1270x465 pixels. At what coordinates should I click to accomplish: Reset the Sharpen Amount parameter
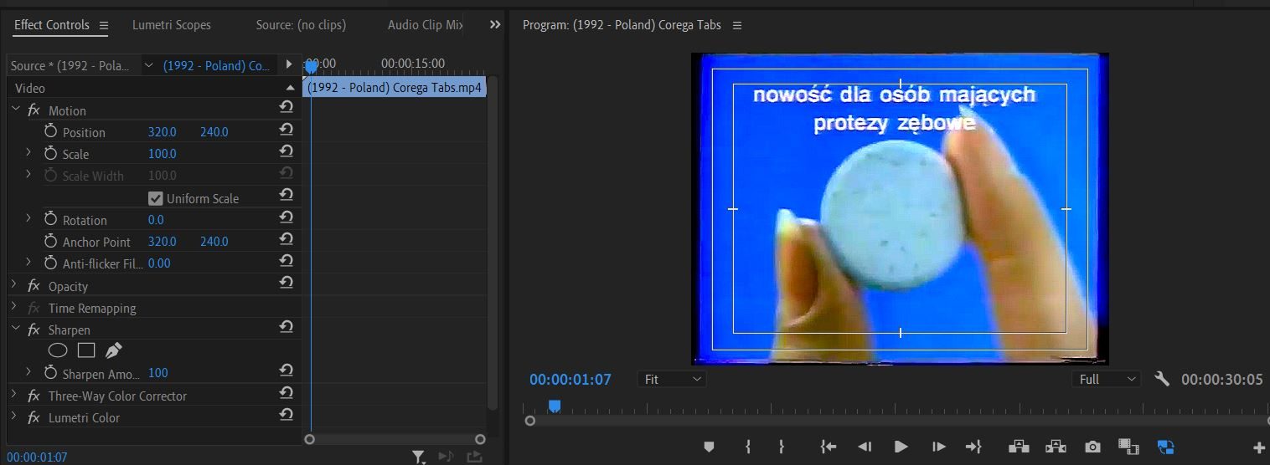[x=287, y=370]
